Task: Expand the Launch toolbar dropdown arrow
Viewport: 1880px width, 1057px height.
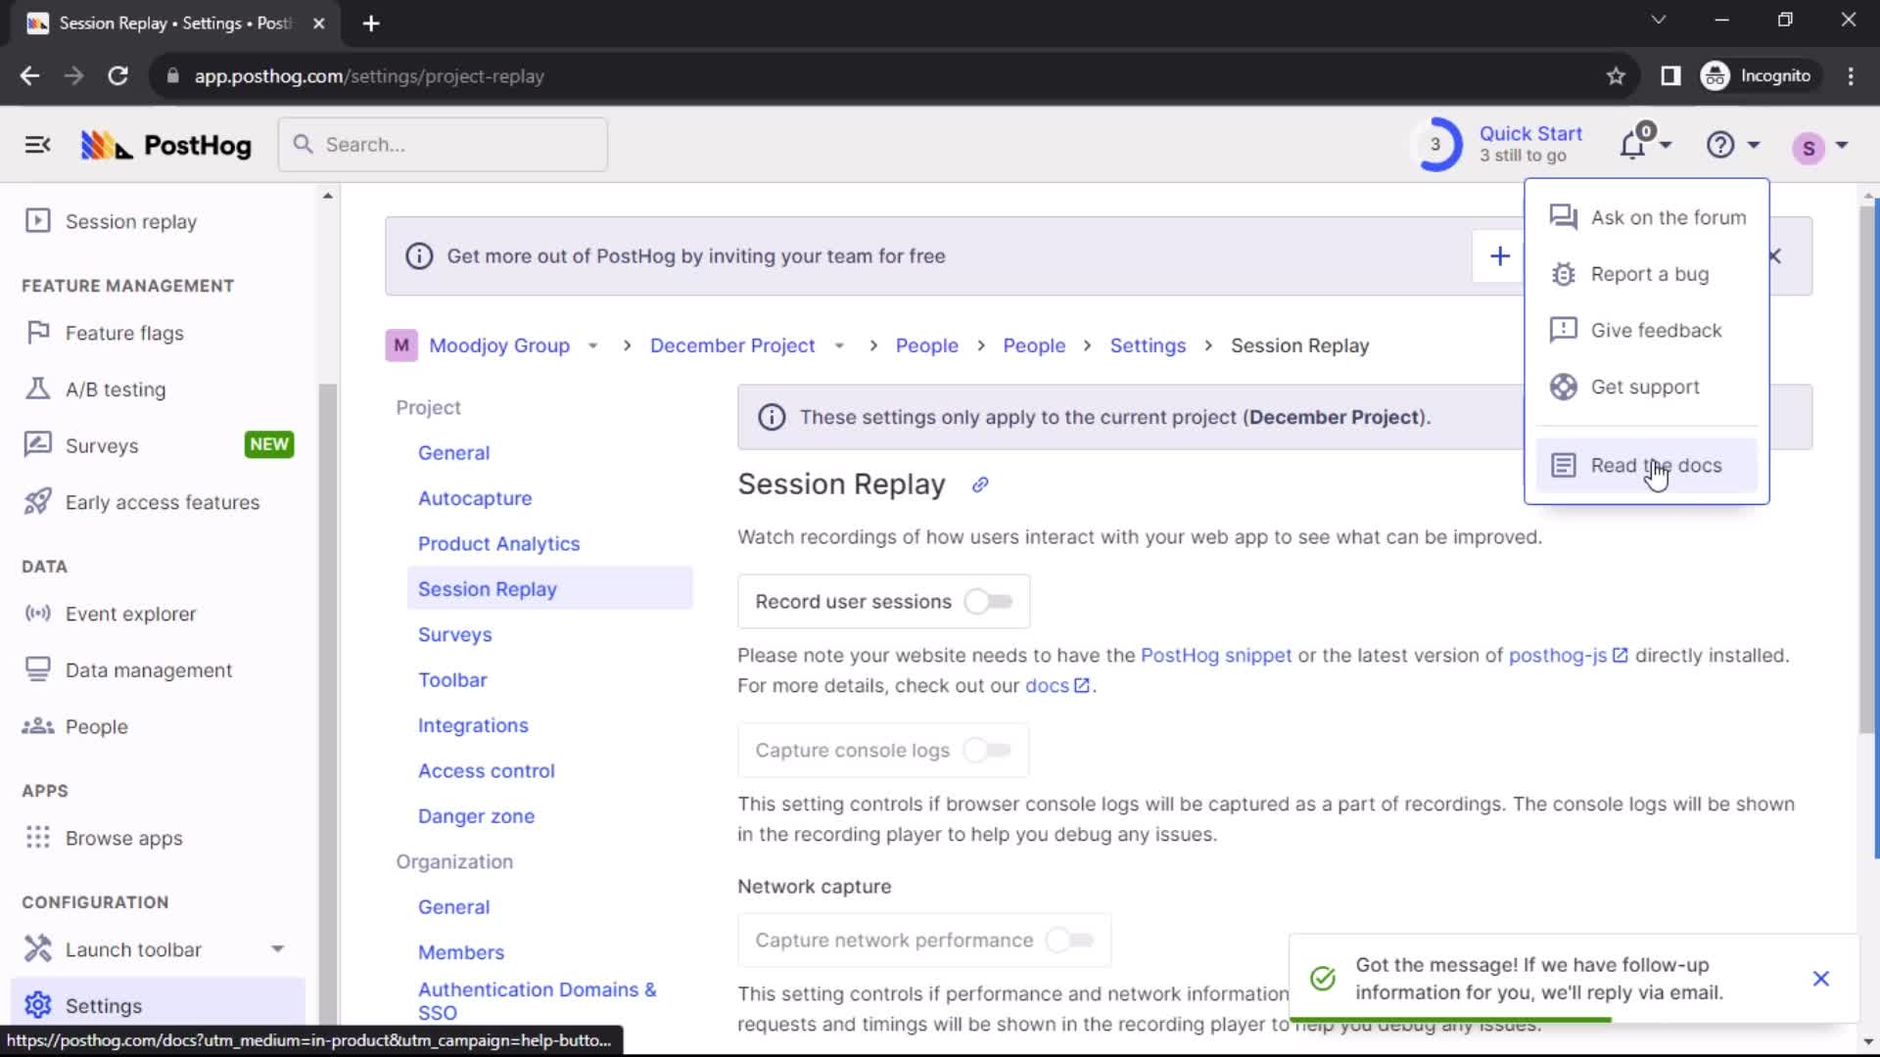Action: 278,949
